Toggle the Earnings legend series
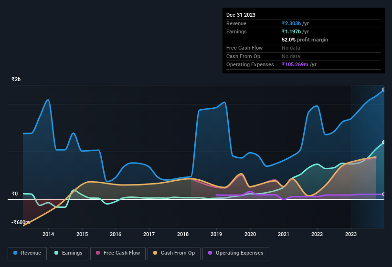Screen dimensions: 392x267 68,253
